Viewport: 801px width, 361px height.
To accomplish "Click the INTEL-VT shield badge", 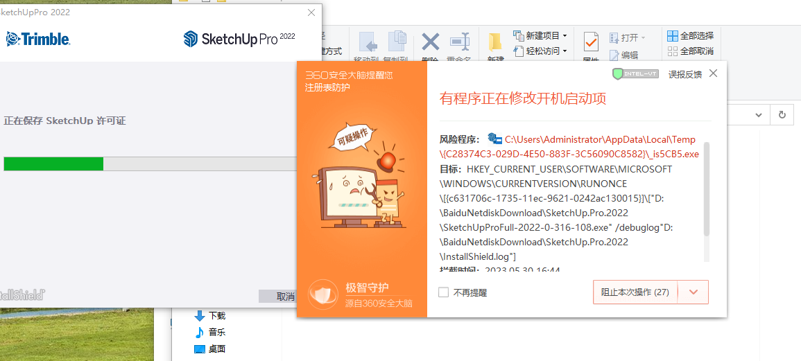I will tap(635, 74).
